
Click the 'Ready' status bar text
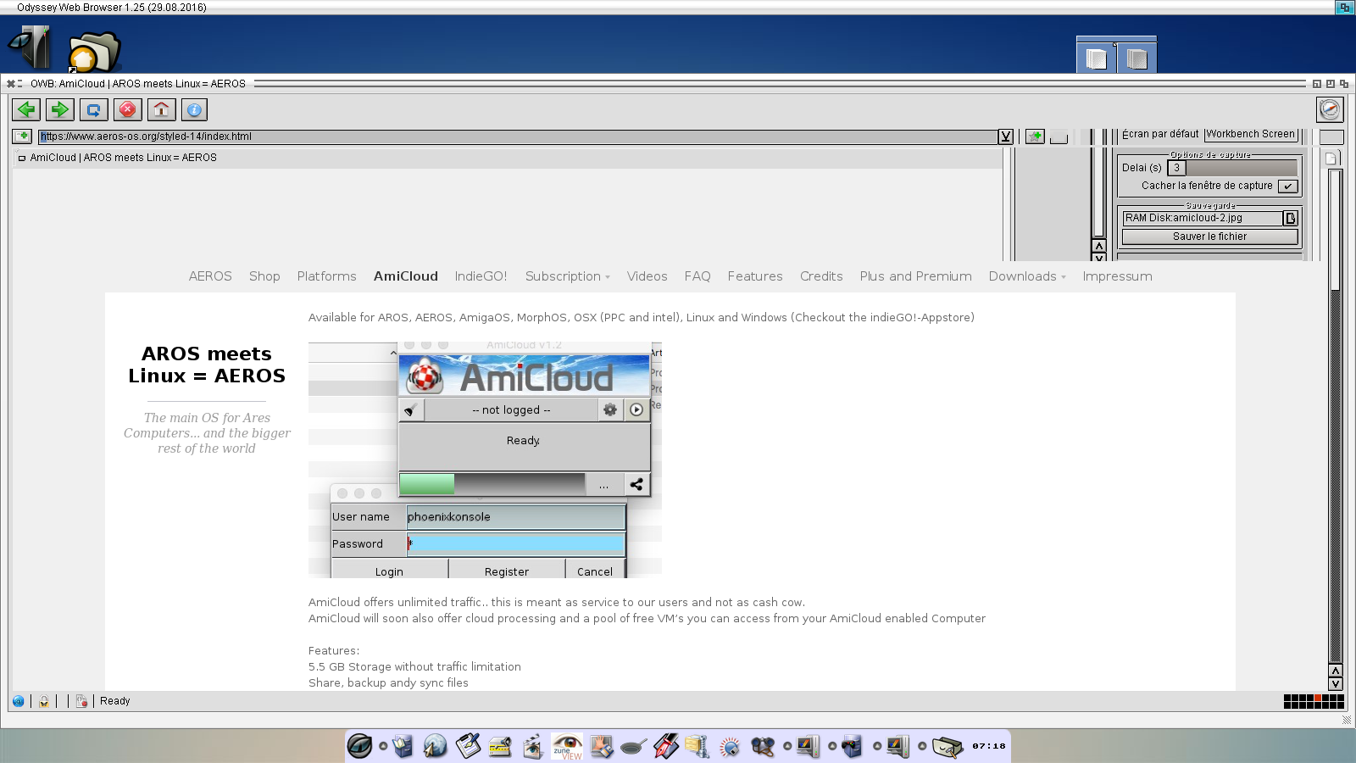(114, 701)
